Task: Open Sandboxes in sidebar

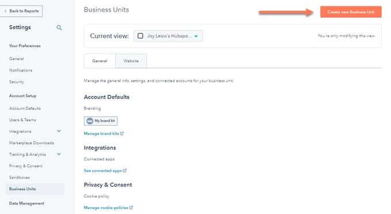Action: (20, 177)
